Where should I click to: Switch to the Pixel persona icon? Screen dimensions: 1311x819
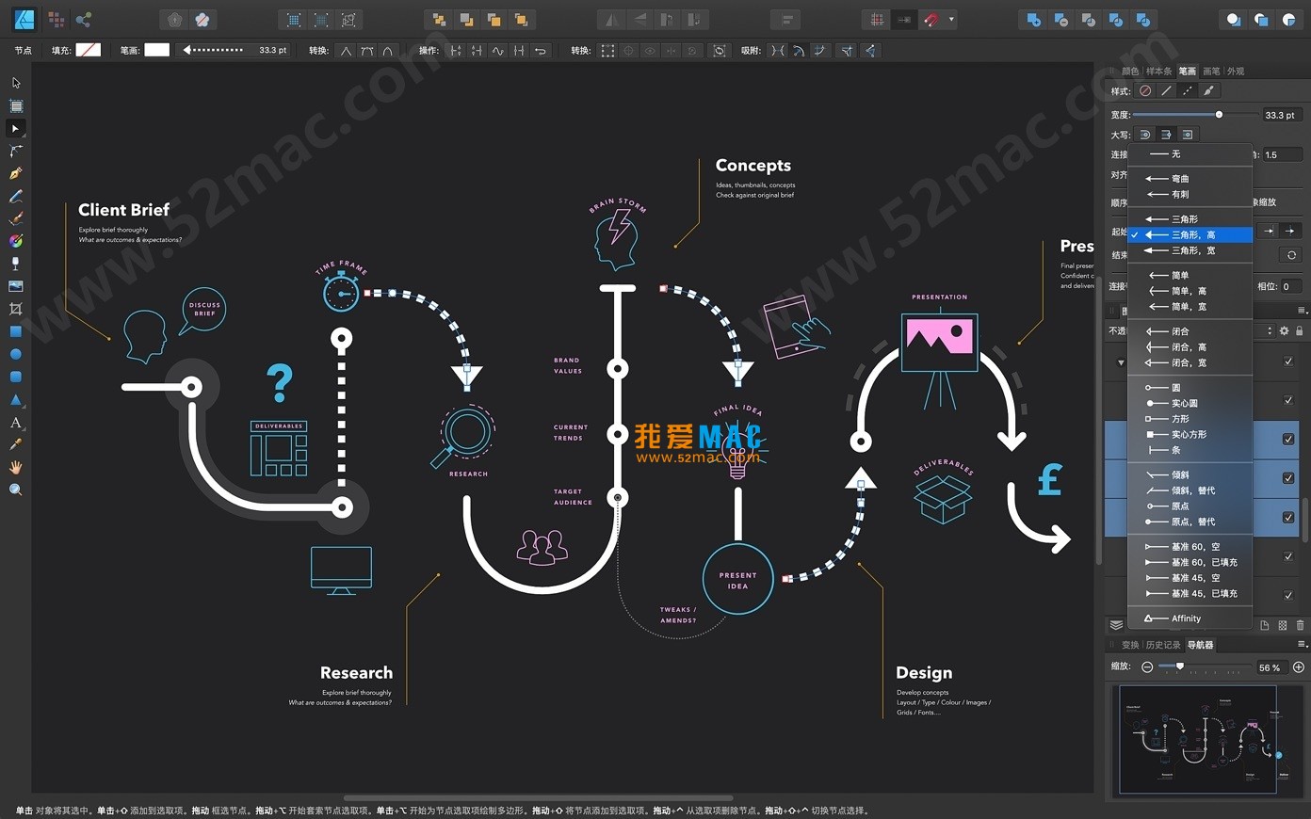[56, 19]
